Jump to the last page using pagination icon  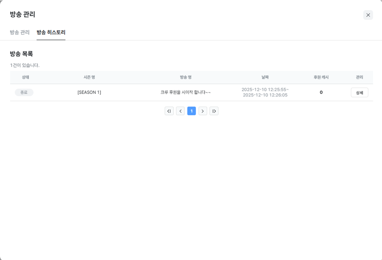(x=214, y=111)
